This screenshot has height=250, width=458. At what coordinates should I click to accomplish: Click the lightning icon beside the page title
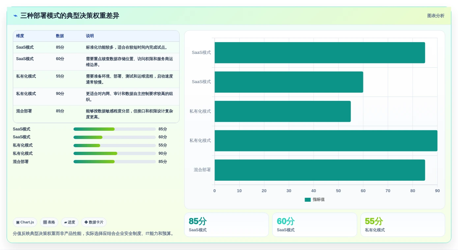[15, 16]
